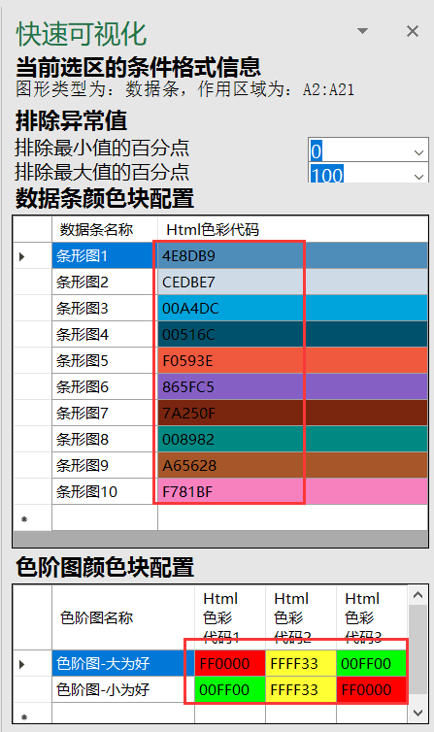Open the task pane options dropdown arrow
The image size is (434, 732).
(x=362, y=31)
